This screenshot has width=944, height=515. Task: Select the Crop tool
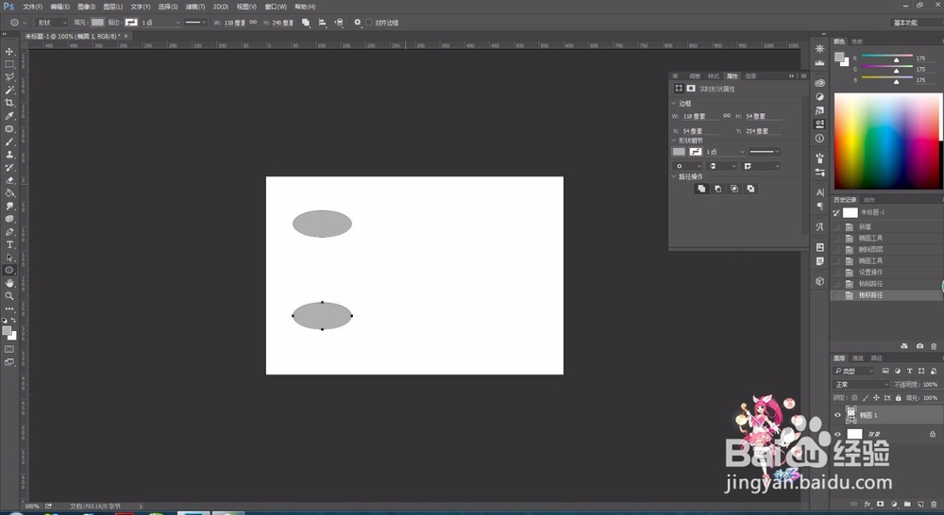pos(9,103)
